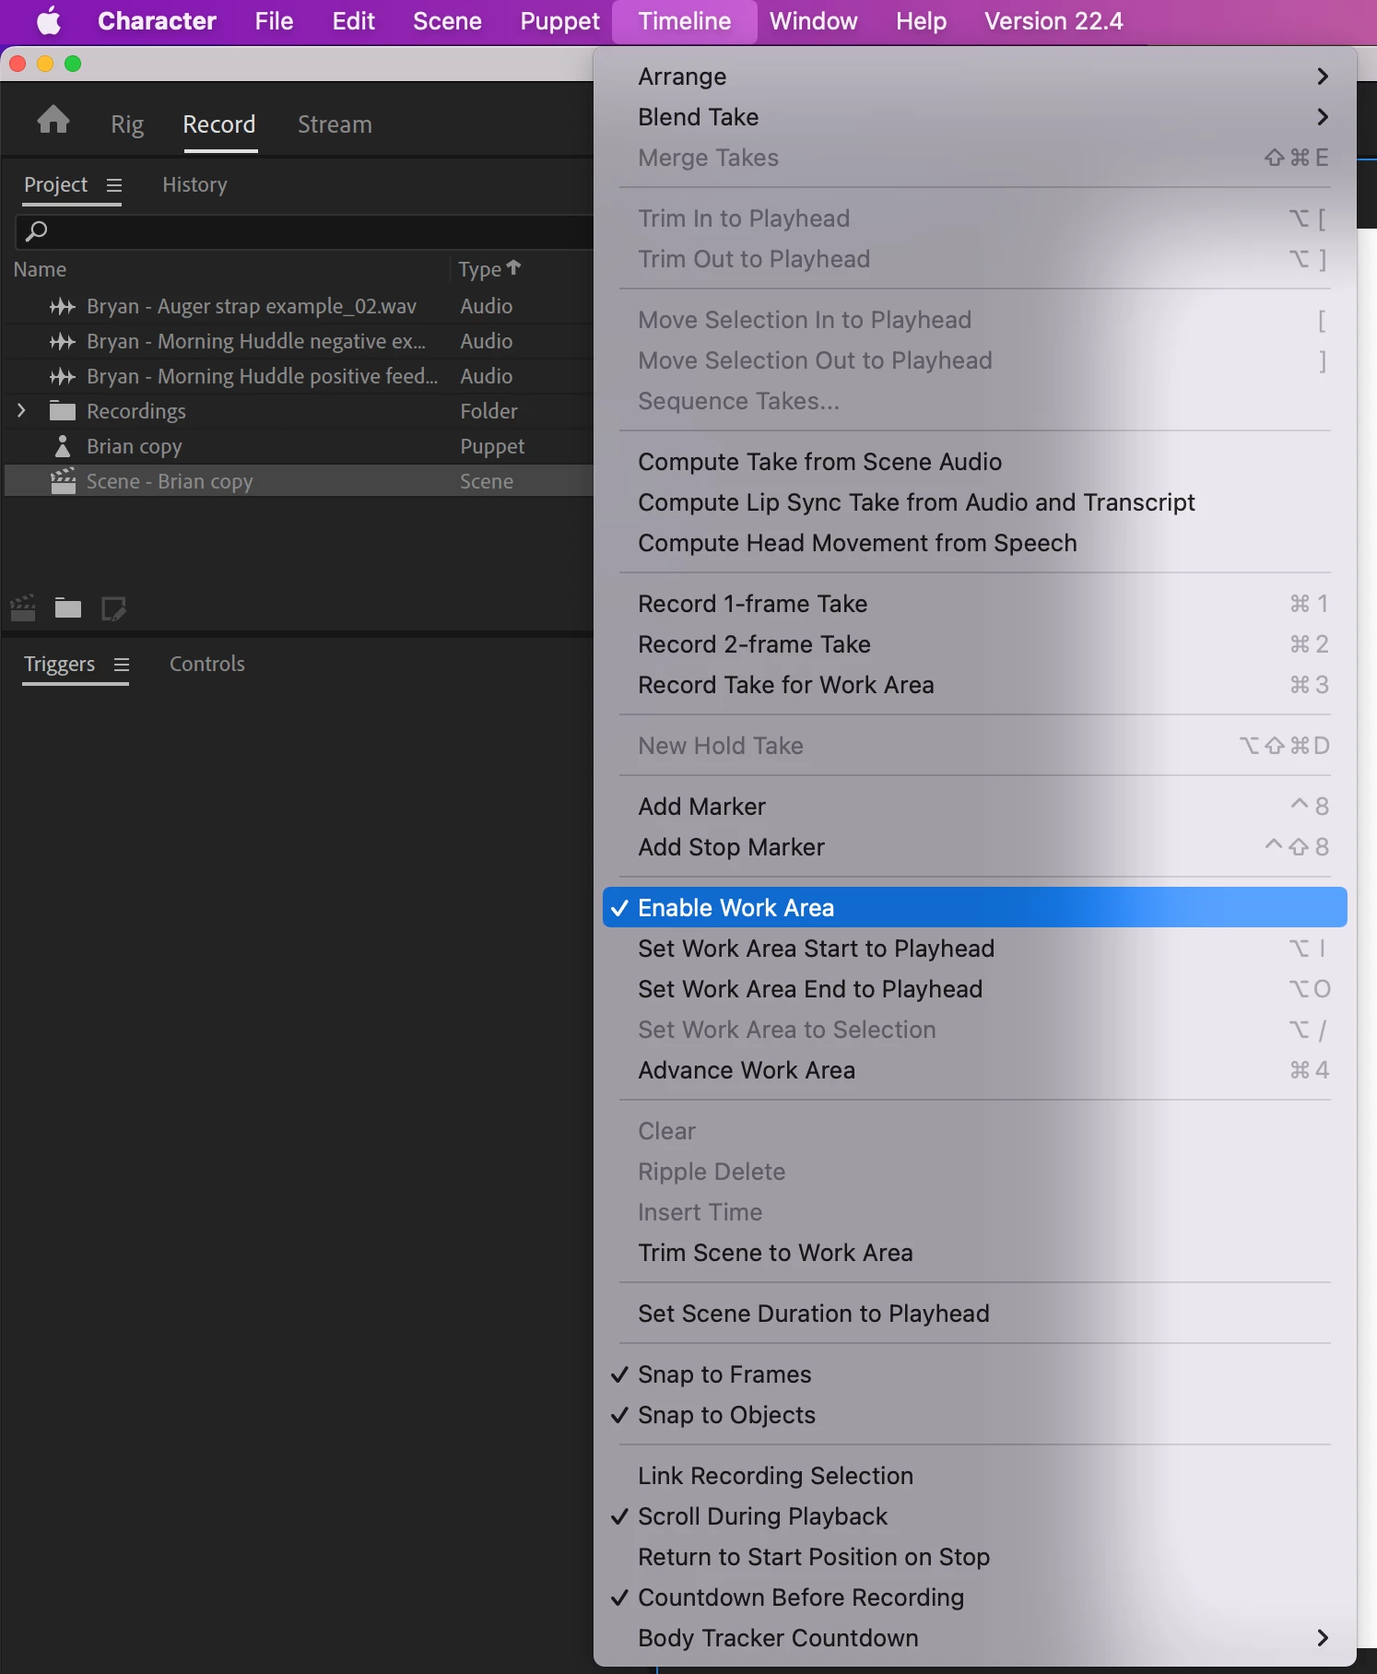
Task: Click audio icon of Morning Huddle negative file
Action: pyautogui.click(x=62, y=341)
